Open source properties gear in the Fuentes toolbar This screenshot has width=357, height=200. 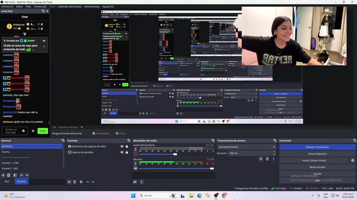[81, 182]
